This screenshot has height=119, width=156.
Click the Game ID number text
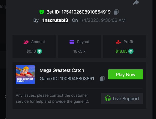[x=77, y=79]
